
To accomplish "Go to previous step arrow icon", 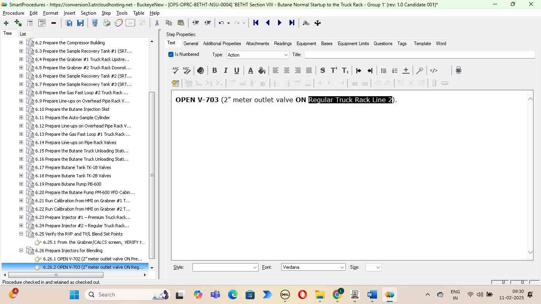I will pos(268,23).
